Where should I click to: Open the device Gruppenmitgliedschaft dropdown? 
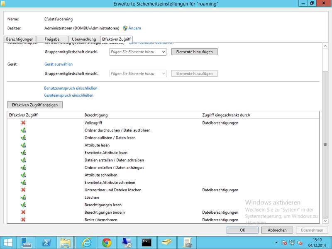[138, 74]
